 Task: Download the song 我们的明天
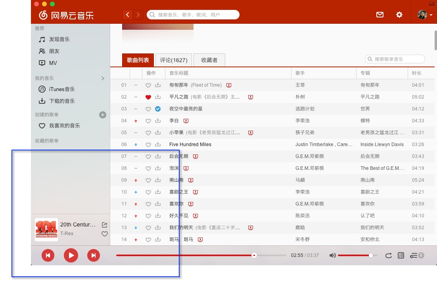(x=158, y=227)
